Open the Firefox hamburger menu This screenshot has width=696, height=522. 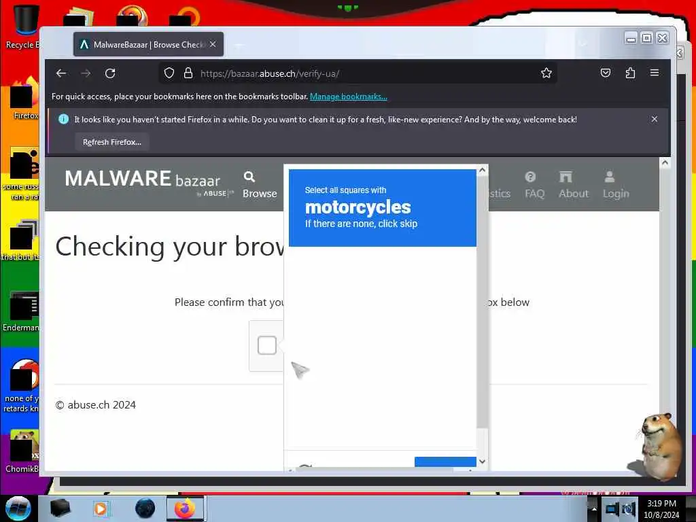pyautogui.click(x=655, y=73)
